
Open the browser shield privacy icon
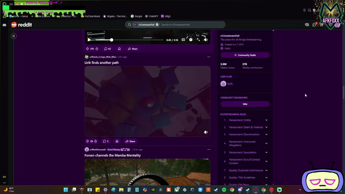(314, 10)
